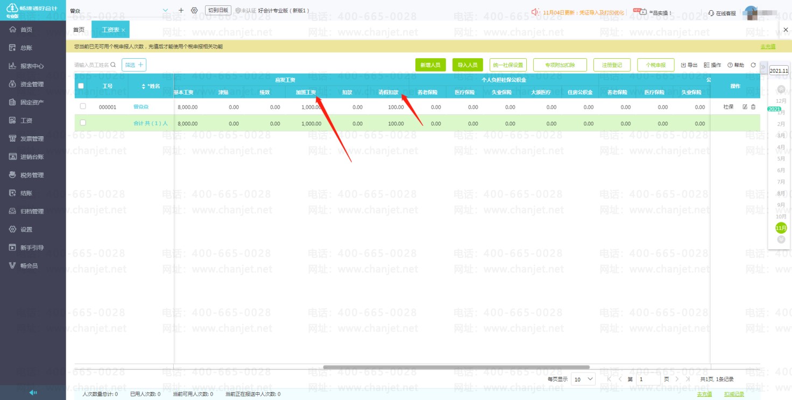This screenshot has width=792, height=400.
Task: Click the plus icon to add an account set
Action: (x=181, y=11)
